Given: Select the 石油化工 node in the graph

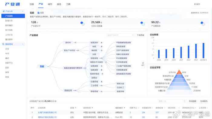Looking at the screenshot, I should (120, 88).
